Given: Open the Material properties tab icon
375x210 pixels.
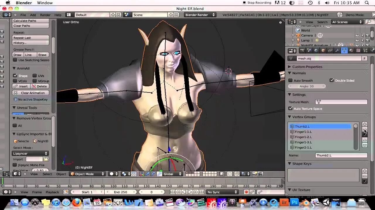Looking at the screenshot, I should (x=351, y=50).
